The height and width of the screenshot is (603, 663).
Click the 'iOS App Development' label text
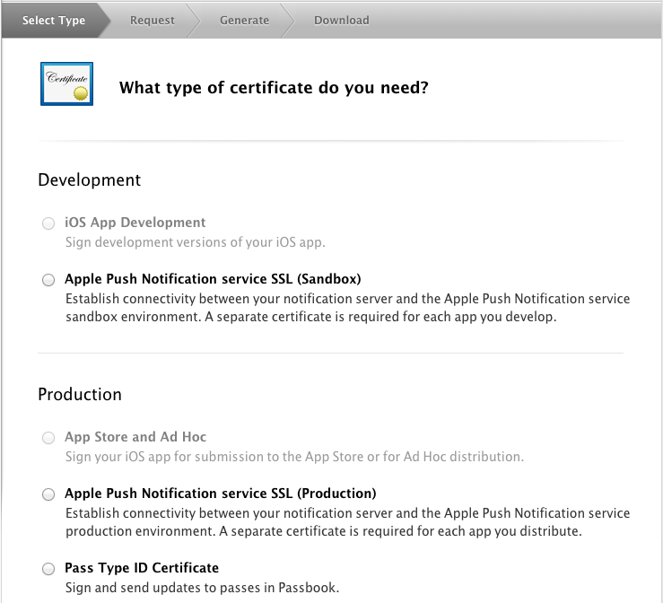(x=135, y=223)
